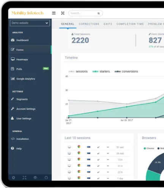Click the New badge beside Polls

pyautogui.click(x=46, y=69)
